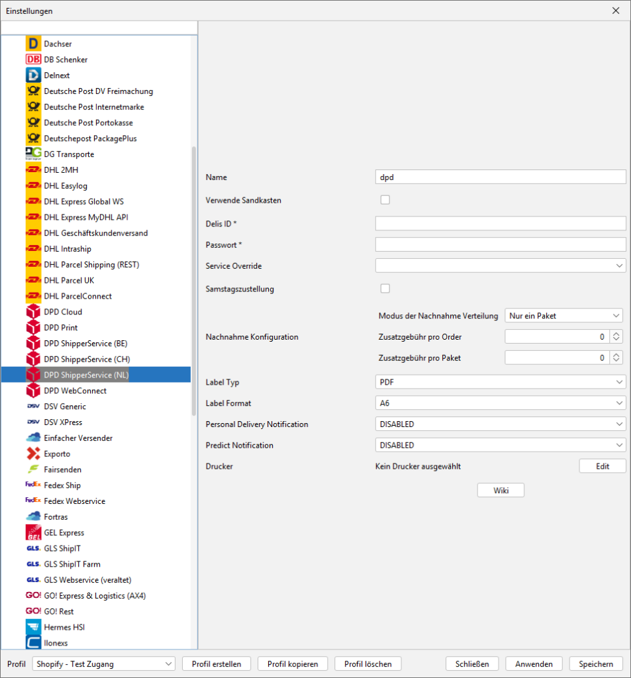Open the Profil dropdown Shopify - Test Zugang
Image resolution: width=631 pixels, height=678 pixels.
coord(103,664)
